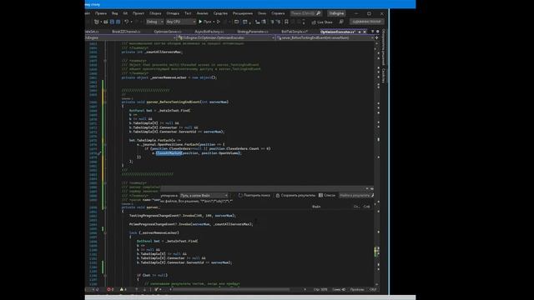Switch to the BreakZZChannel.cs tab

point(126,32)
